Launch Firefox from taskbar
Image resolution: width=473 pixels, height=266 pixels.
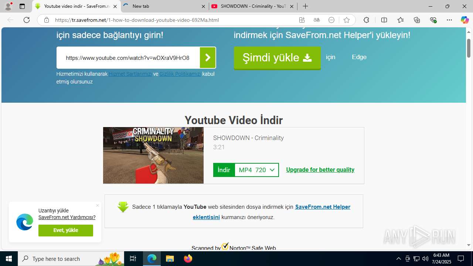[188, 259]
